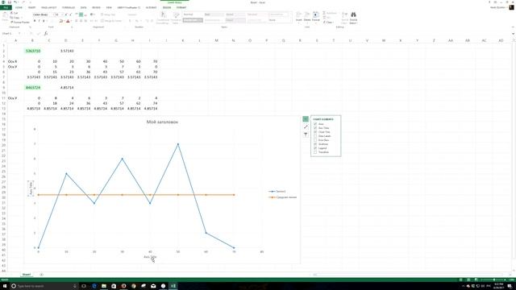Screen dimensions: 516x290
Task: Enable the Data Labels checkbox
Action: click(315, 136)
